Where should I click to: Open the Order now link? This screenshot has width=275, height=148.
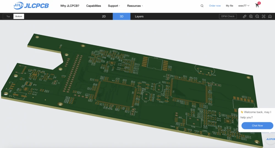tap(215, 6)
